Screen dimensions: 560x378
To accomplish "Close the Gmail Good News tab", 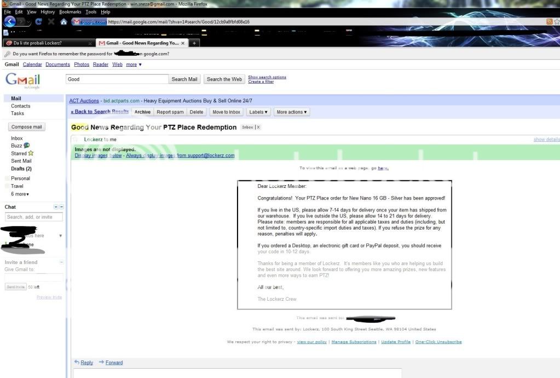I will click(183, 43).
